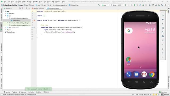Open the Tools menu
170x96 pixels.
click(49, 2)
